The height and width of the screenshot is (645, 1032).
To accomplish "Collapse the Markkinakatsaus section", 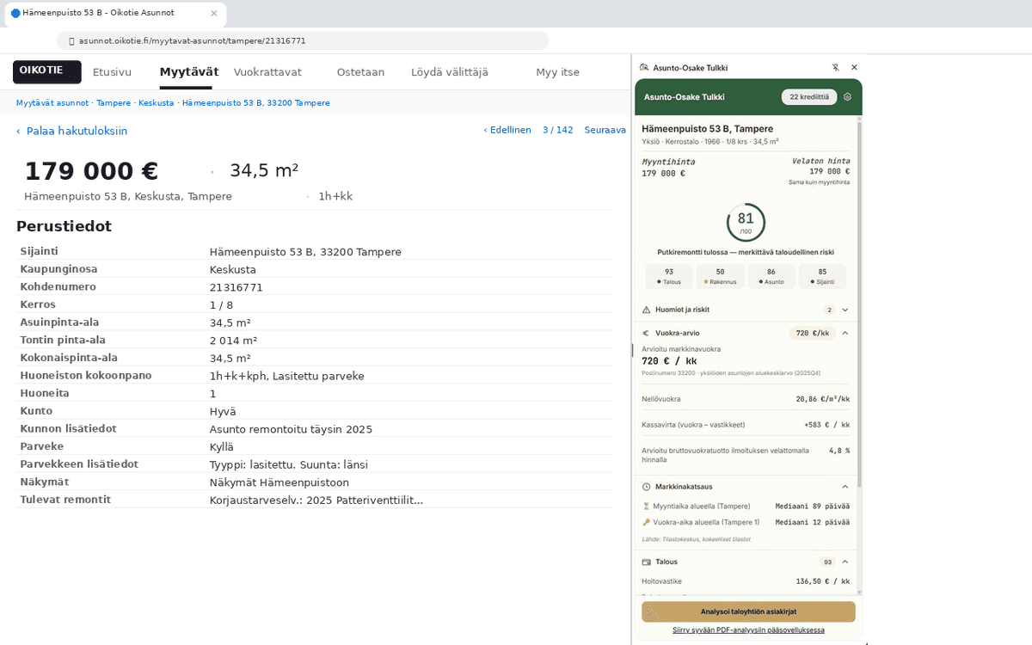I will [x=845, y=487].
